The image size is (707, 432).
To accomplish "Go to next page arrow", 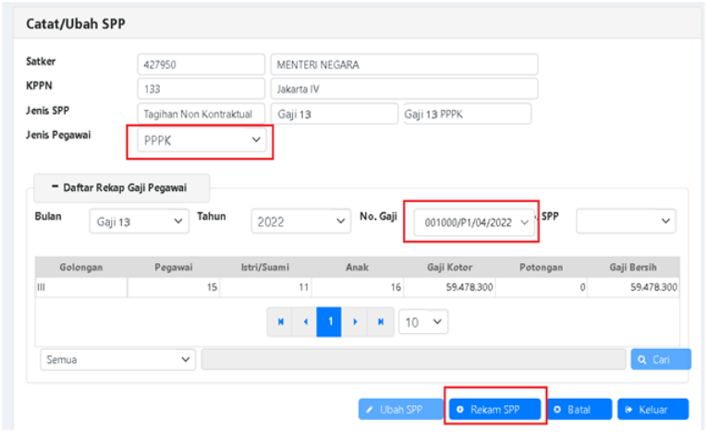I will (355, 322).
